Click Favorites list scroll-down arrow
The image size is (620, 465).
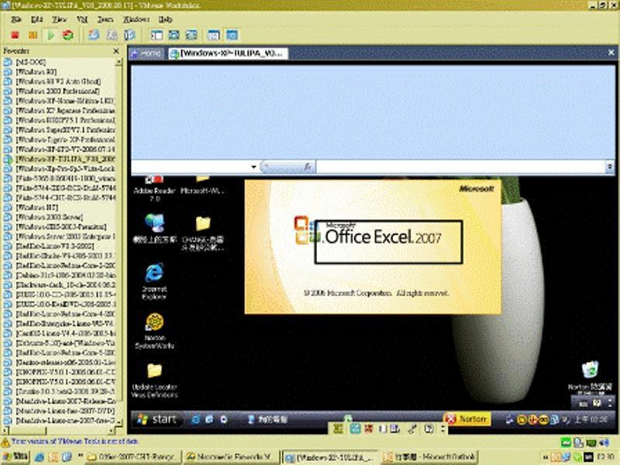[x=119, y=422]
